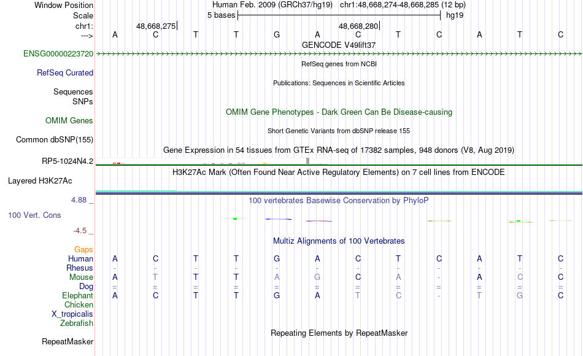Select the 100 Vert. Cons label
Screen dimensions: 583x356
pos(34,215)
